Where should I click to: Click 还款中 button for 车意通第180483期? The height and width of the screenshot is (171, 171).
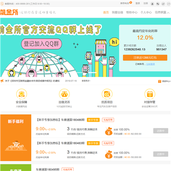161,154
